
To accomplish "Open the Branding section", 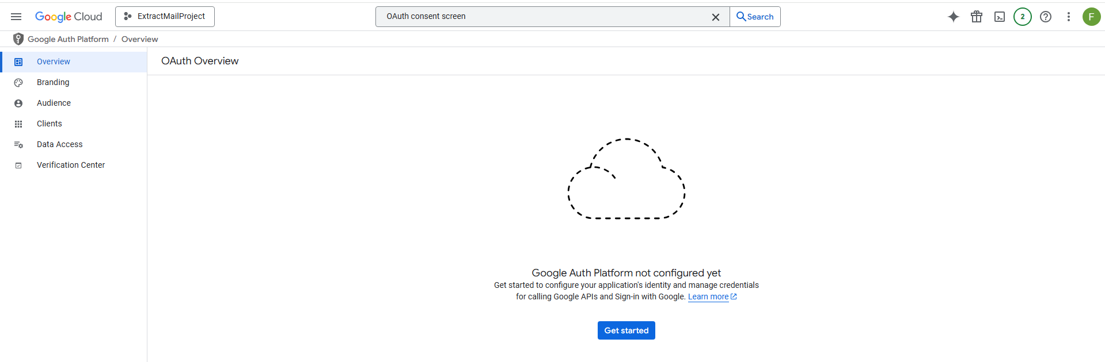I will click(x=74, y=83).
